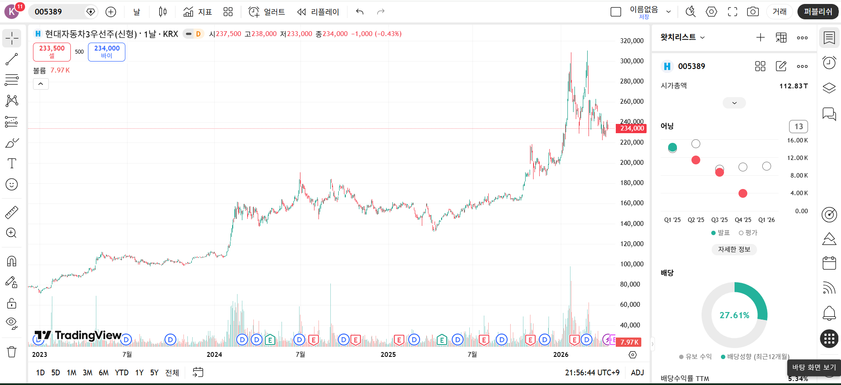Select the patterns drawing tool
This screenshot has width=841, height=385.
(12, 101)
